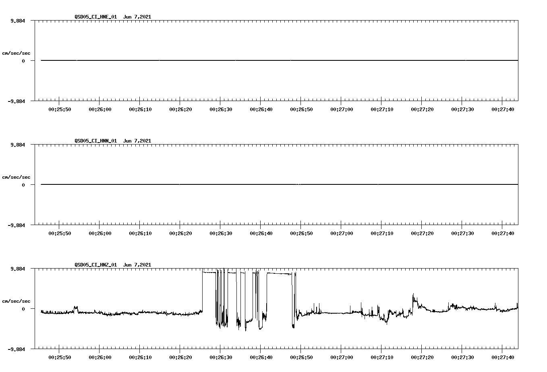The width and height of the screenshot is (547, 372).
Task: Click the 00:26:20 time label on the HNZ axis
Action: click(x=180, y=357)
